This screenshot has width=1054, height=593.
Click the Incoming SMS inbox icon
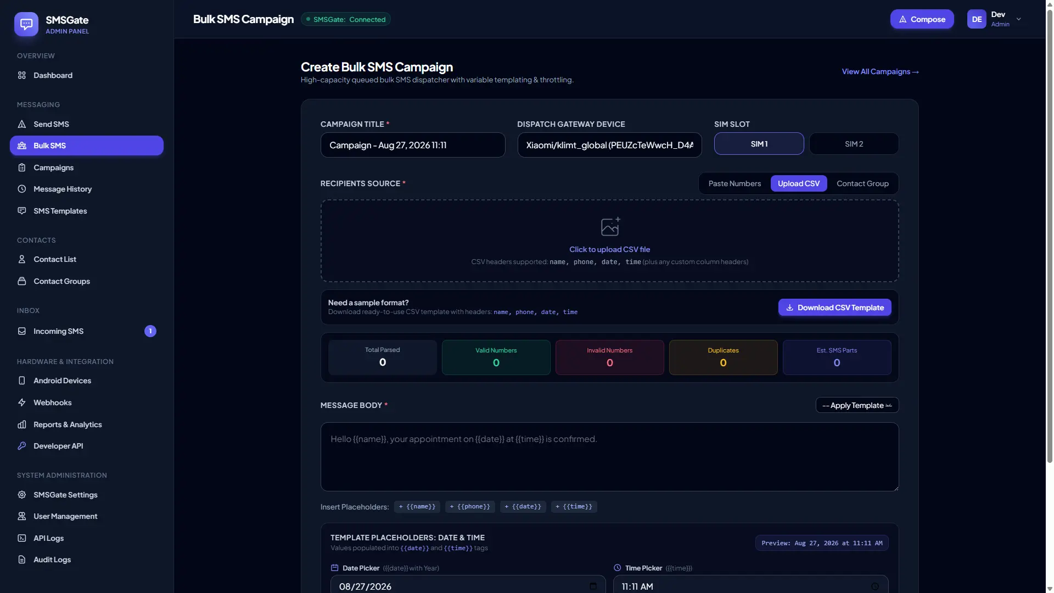pyautogui.click(x=22, y=331)
